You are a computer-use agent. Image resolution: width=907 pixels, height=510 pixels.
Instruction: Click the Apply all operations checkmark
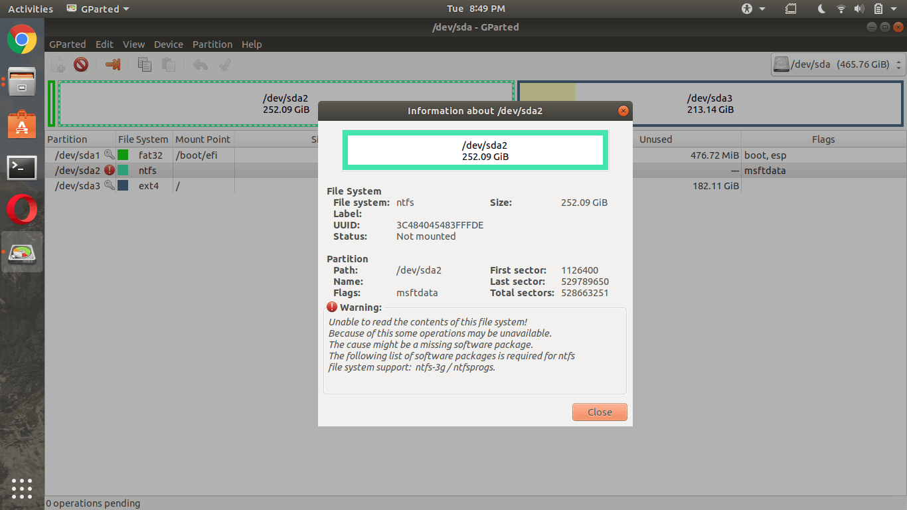coord(224,64)
